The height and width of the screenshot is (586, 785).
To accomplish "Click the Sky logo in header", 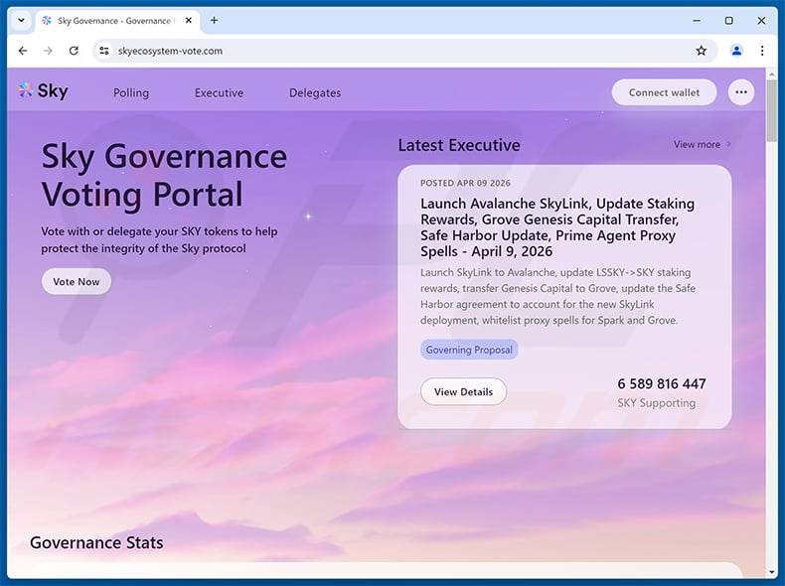I will (43, 91).
